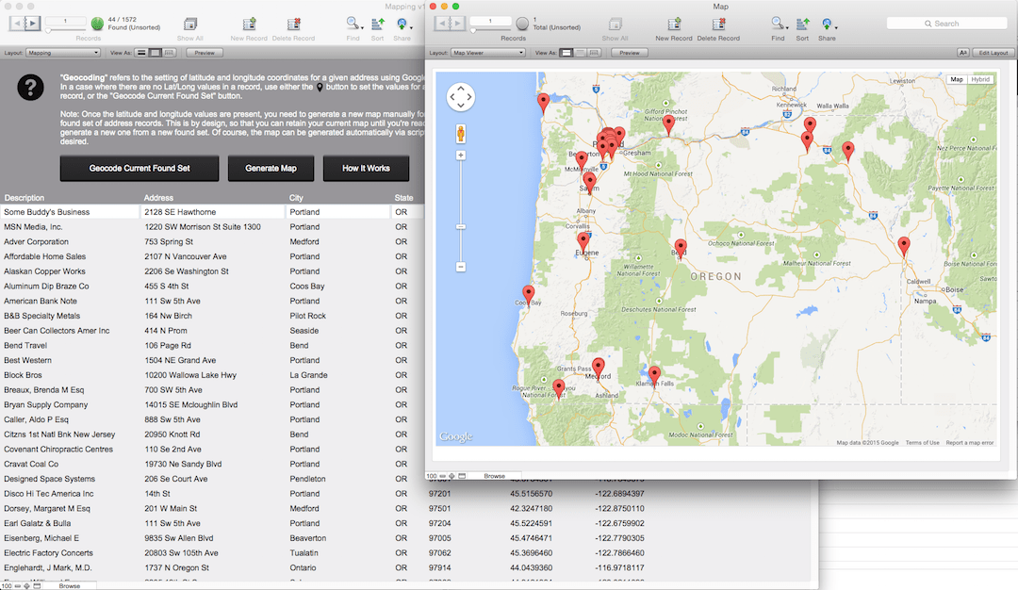Switch Mapping window to table view
Screen dimensions: 1018x590
pos(169,53)
